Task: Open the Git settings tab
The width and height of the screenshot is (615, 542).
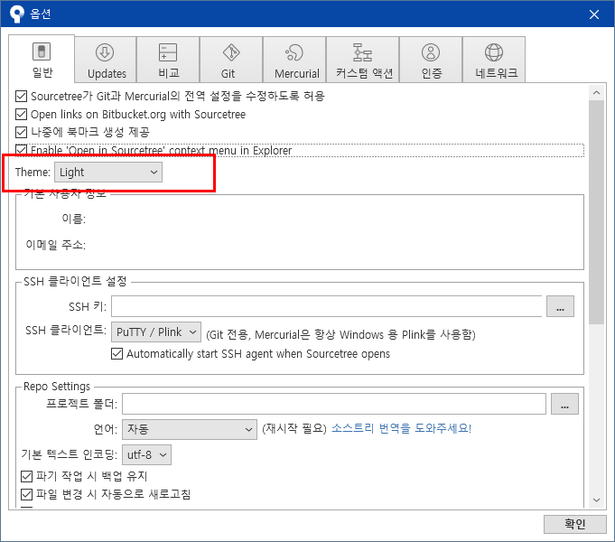Action: pos(231,60)
